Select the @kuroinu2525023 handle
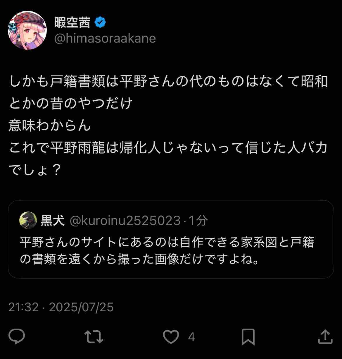Image resolution: width=342 pixels, height=359 pixels. tap(125, 221)
